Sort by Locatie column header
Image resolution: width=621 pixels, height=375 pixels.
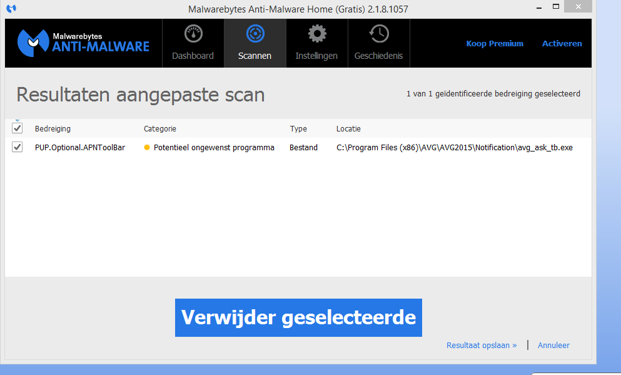[348, 129]
